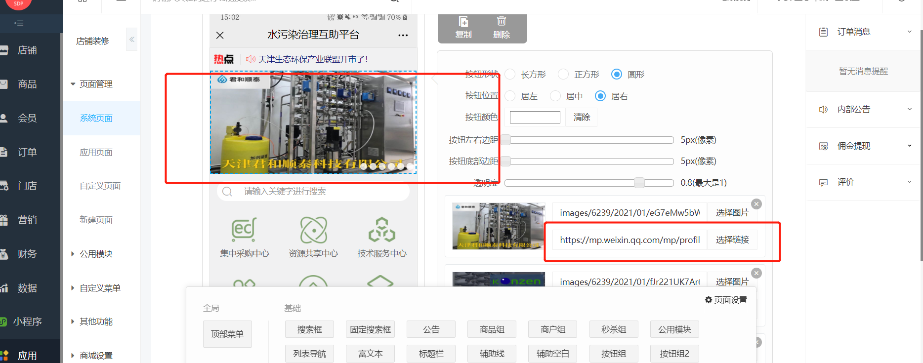
Task: Select 系统页面 in the submenu
Action: pyautogui.click(x=96, y=118)
